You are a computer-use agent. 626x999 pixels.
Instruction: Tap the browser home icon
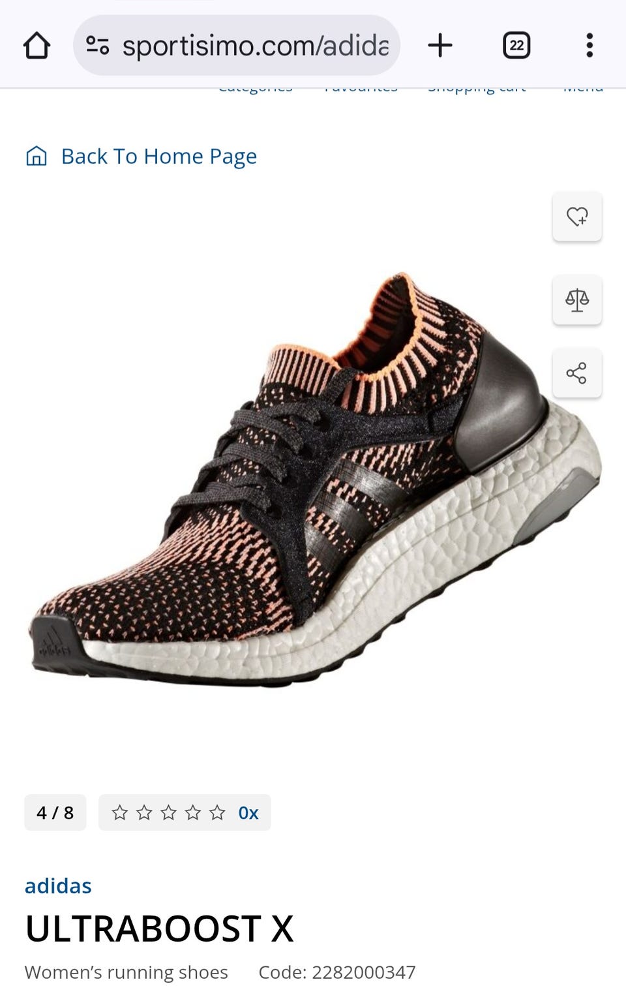37,46
